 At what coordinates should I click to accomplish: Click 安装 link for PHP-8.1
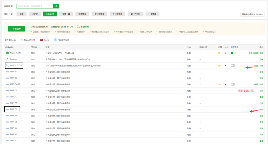261,72
